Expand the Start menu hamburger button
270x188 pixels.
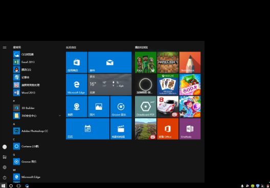pos(5,48)
